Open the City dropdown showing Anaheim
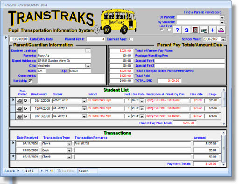239x184 pixels. point(88,66)
